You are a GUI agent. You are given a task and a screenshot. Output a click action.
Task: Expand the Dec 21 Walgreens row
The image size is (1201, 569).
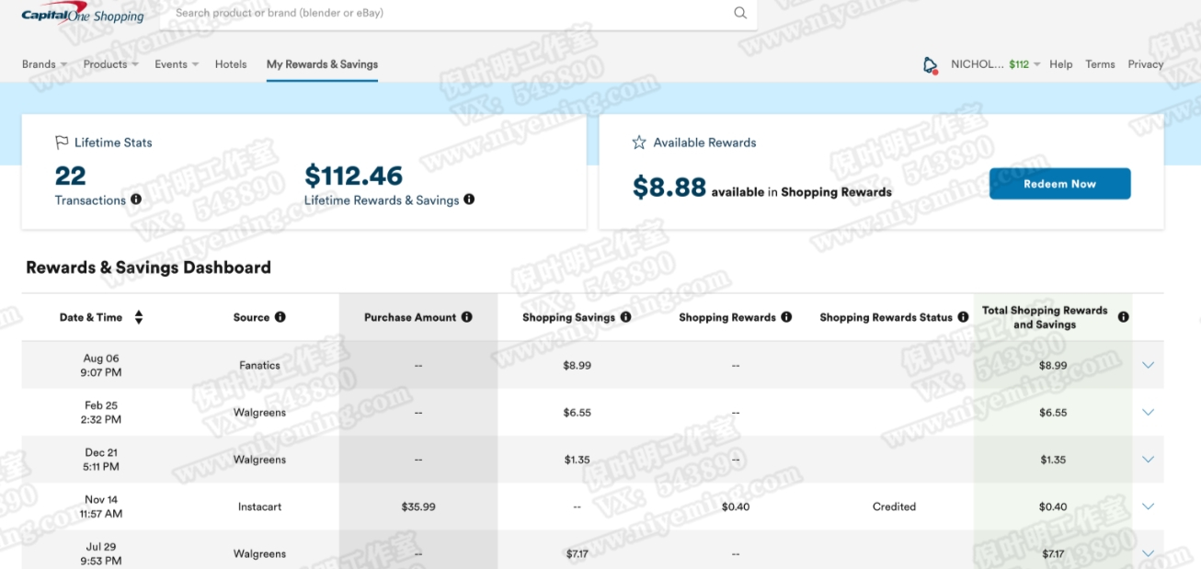click(x=1148, y=460)
